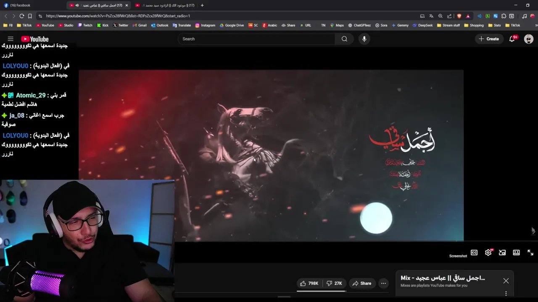The image size is (538, 302).
Task: Open the Outlook bookmark
Action: click(159, 25)
